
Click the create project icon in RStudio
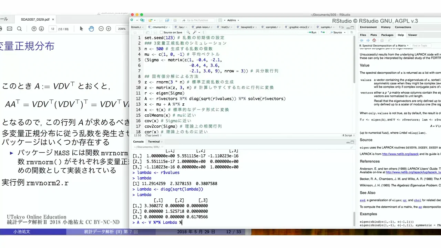click(x=142, y=20)
